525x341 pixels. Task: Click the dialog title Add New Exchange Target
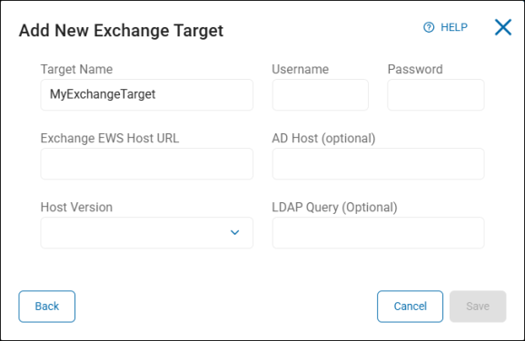(x=121, y=31)
